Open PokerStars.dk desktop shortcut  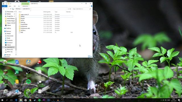click(x=40, y=63)
